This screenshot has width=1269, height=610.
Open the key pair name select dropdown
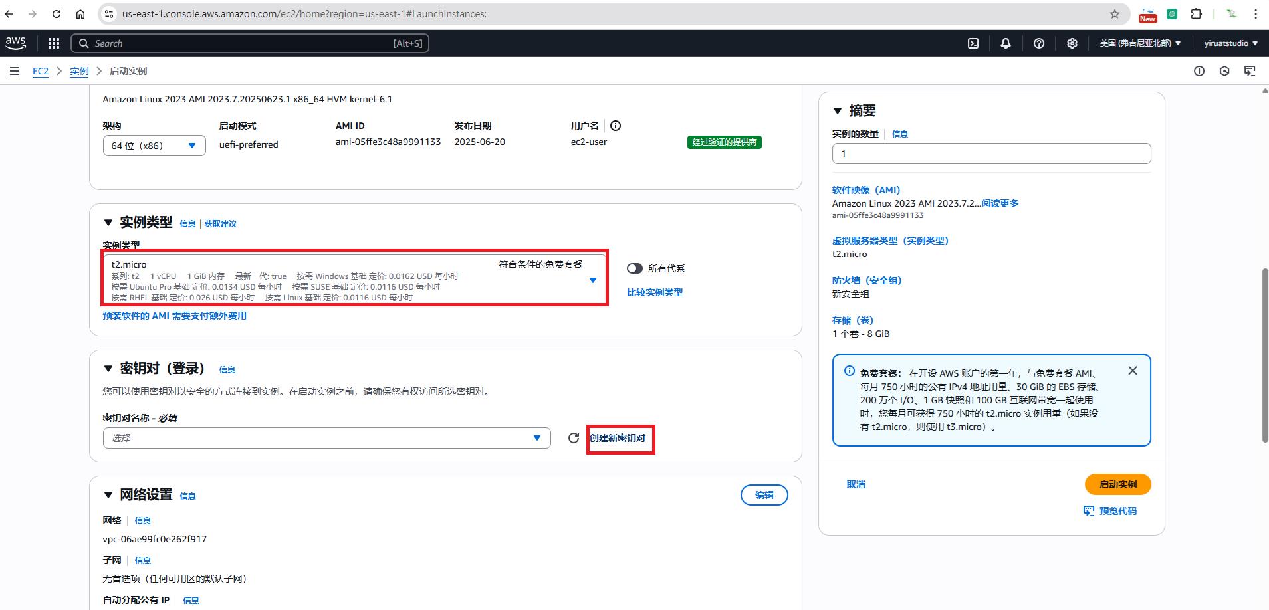(327, 438)
